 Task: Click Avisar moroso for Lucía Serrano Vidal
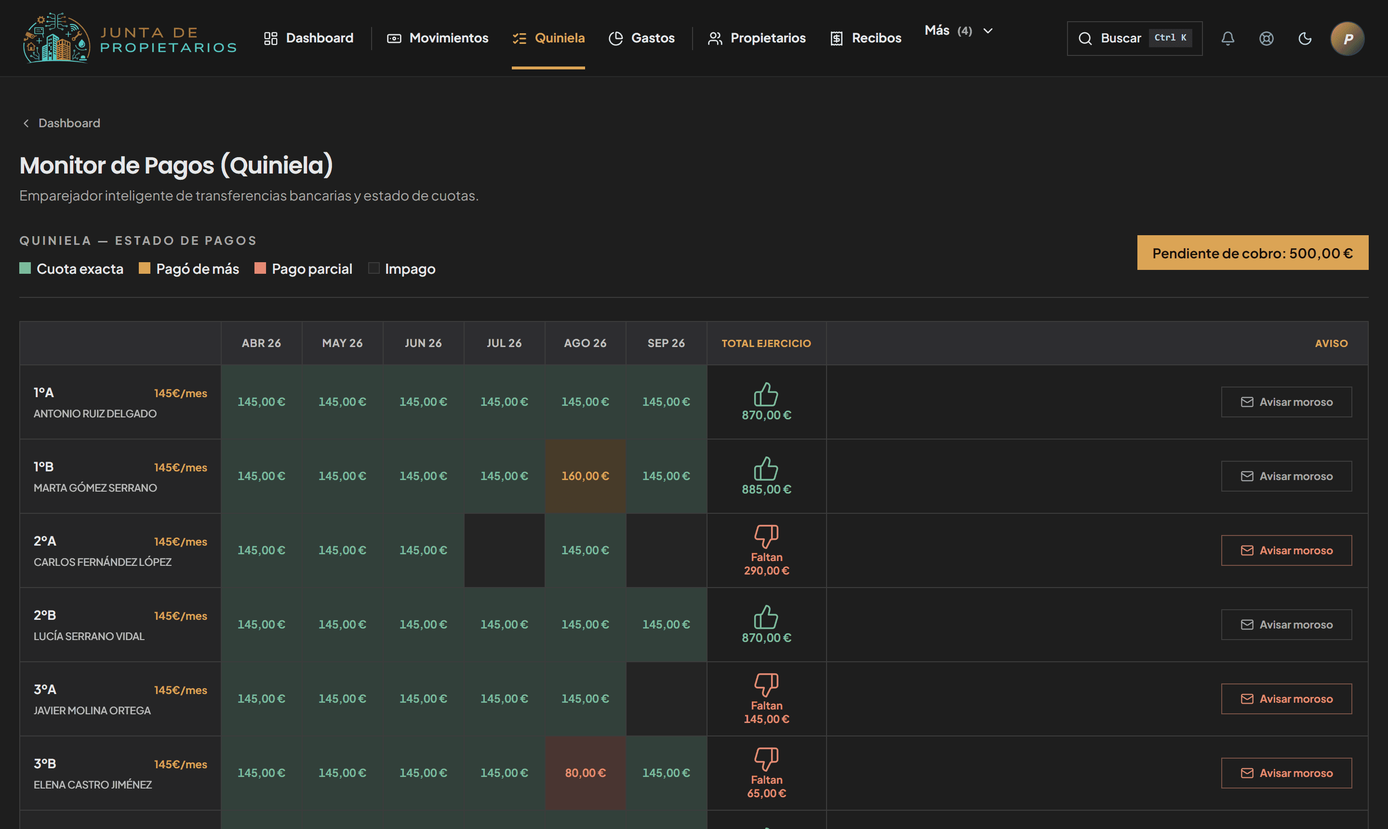[x=1286, y=625]
